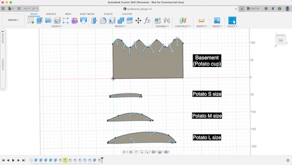Viewport: 292px width, 165px height.
Task: Click the Zoom magnifier in navigation bar
Action: (x=141, y=152)
